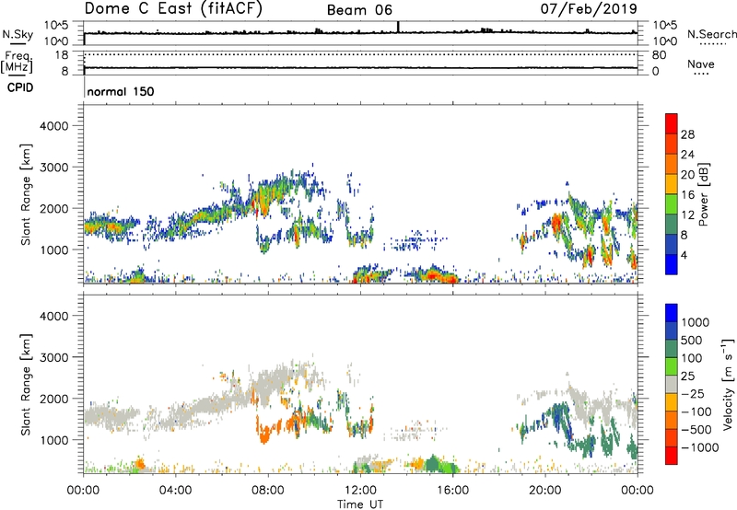Click the "08:00" time tick label
737x510 pixels.
[x=268, y=491]
